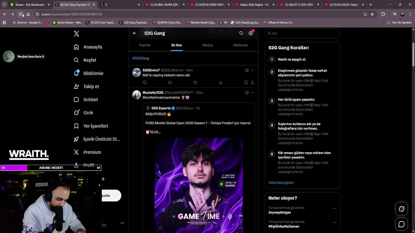Open Drive'ım Google Drive bookmark
The image size is (415, 233).
click(x=28, y=23)
